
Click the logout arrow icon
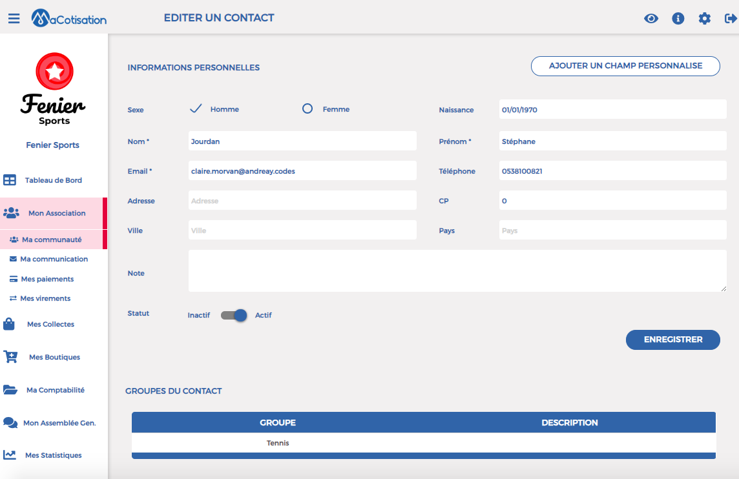[731, 18]
